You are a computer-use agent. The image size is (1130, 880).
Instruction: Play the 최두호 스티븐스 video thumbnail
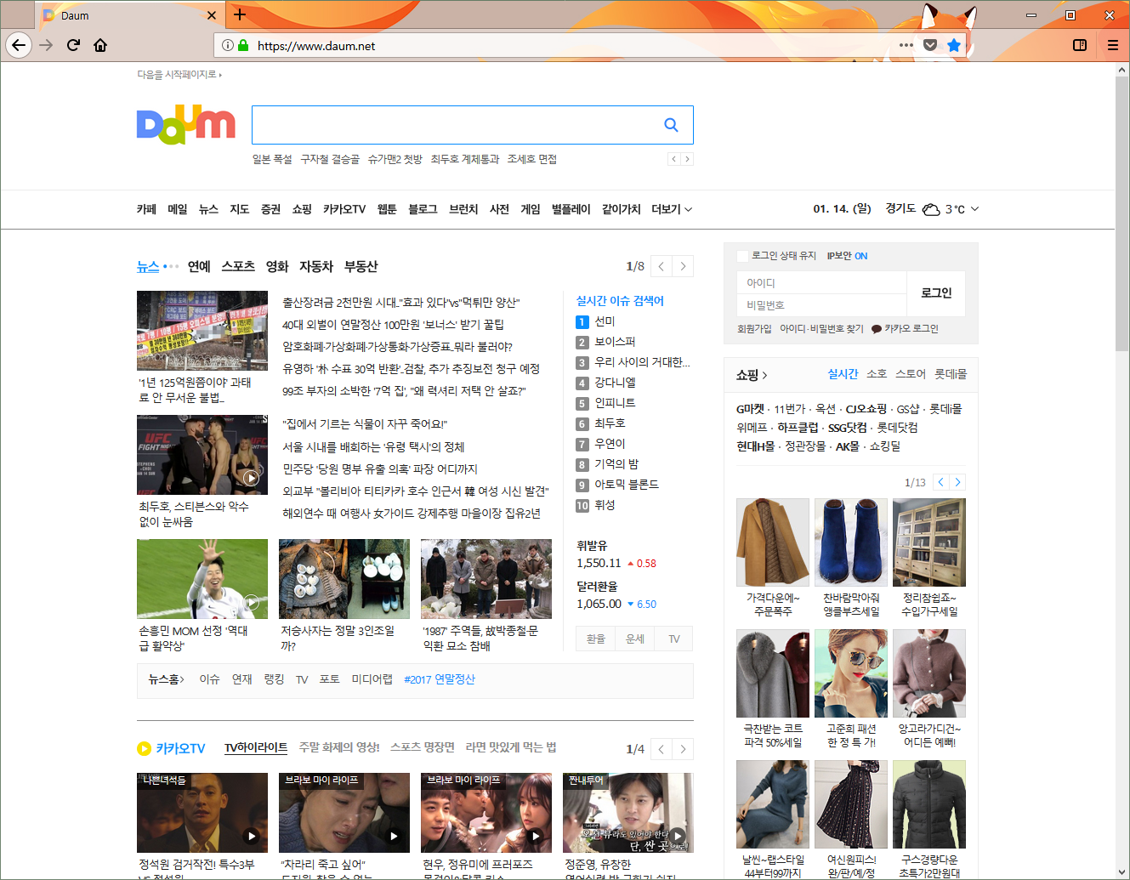[202, 455]
